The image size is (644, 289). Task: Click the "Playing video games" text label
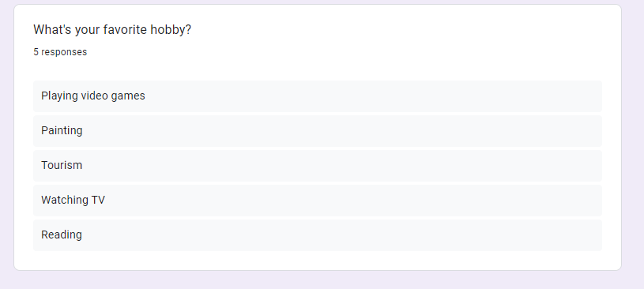tap(93, 96)
